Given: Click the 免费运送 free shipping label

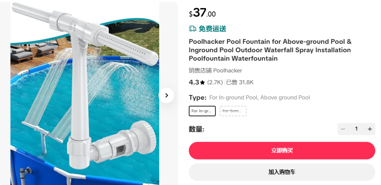Looking at the screenshot, I should tap(212, 29).
